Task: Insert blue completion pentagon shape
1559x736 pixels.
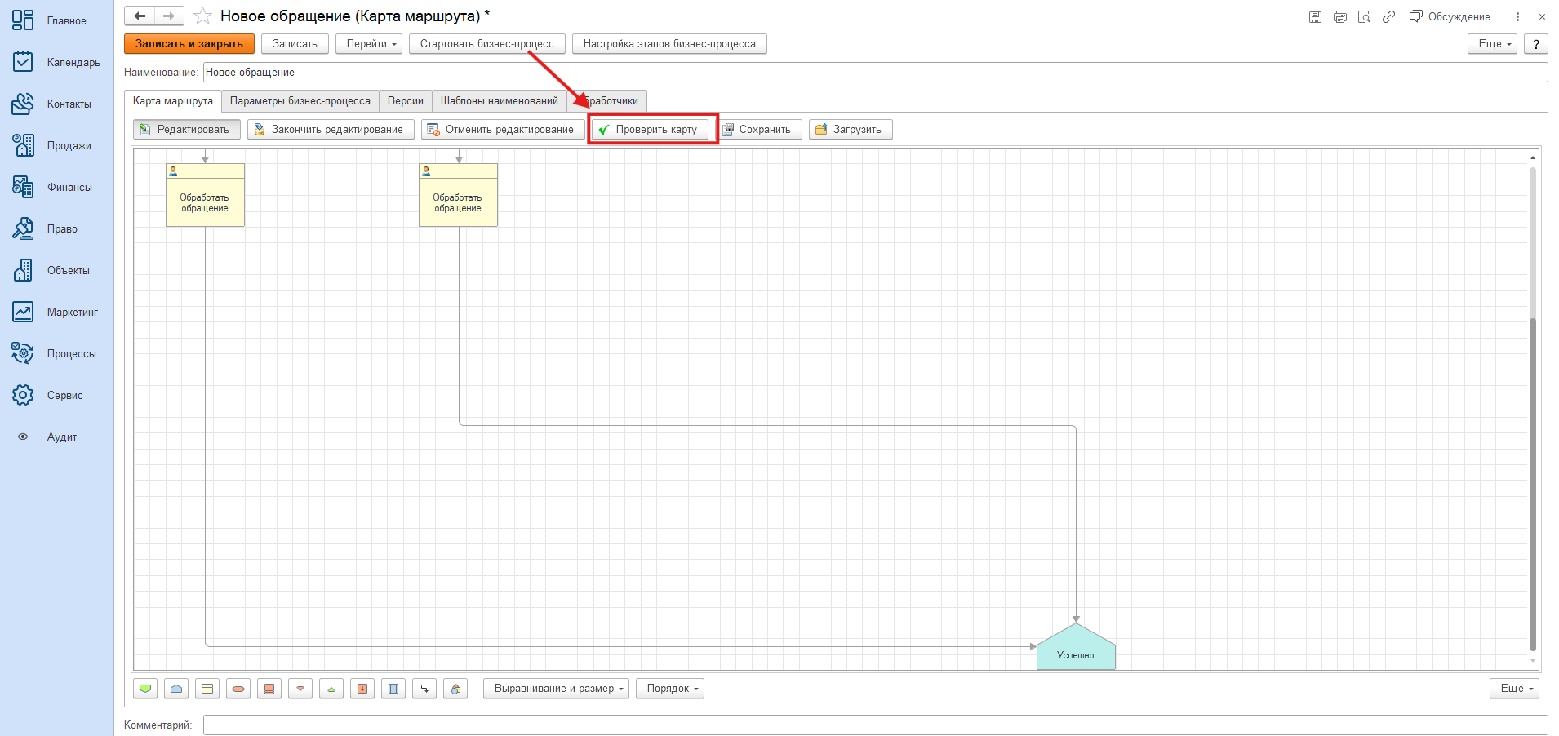Action: 176,689
